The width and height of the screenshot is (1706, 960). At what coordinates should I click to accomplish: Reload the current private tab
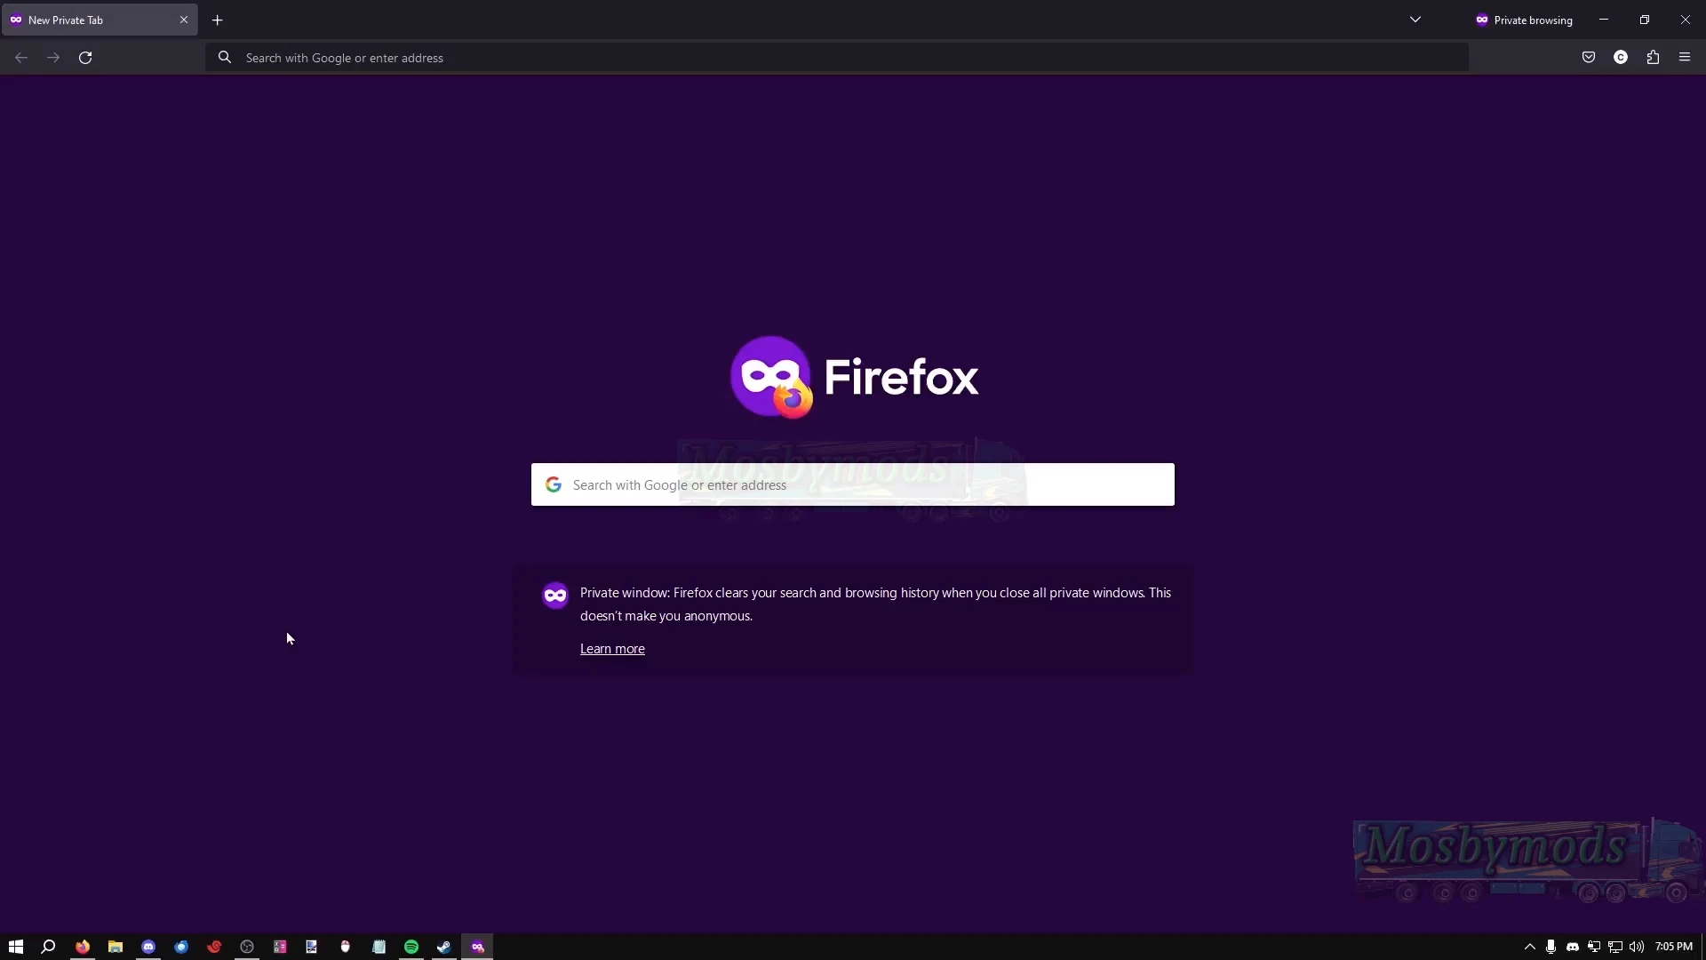pos(85,58)
